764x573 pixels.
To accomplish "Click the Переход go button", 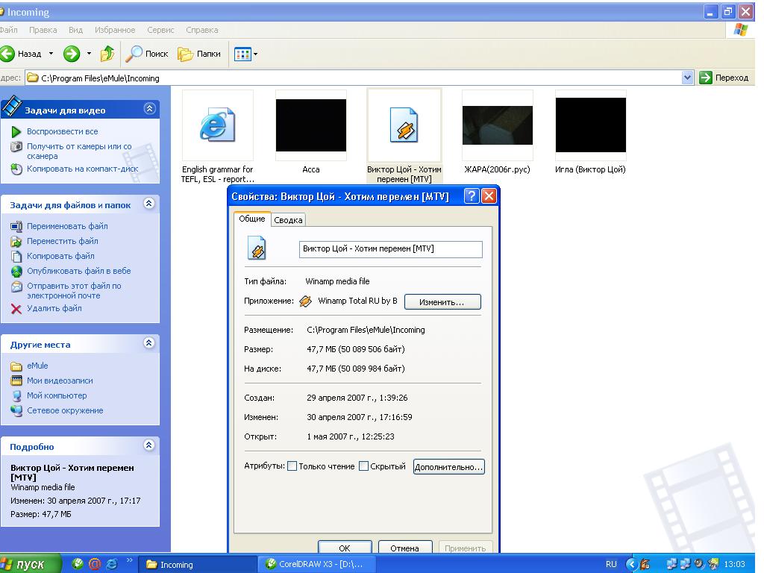I will coord(724,78).
